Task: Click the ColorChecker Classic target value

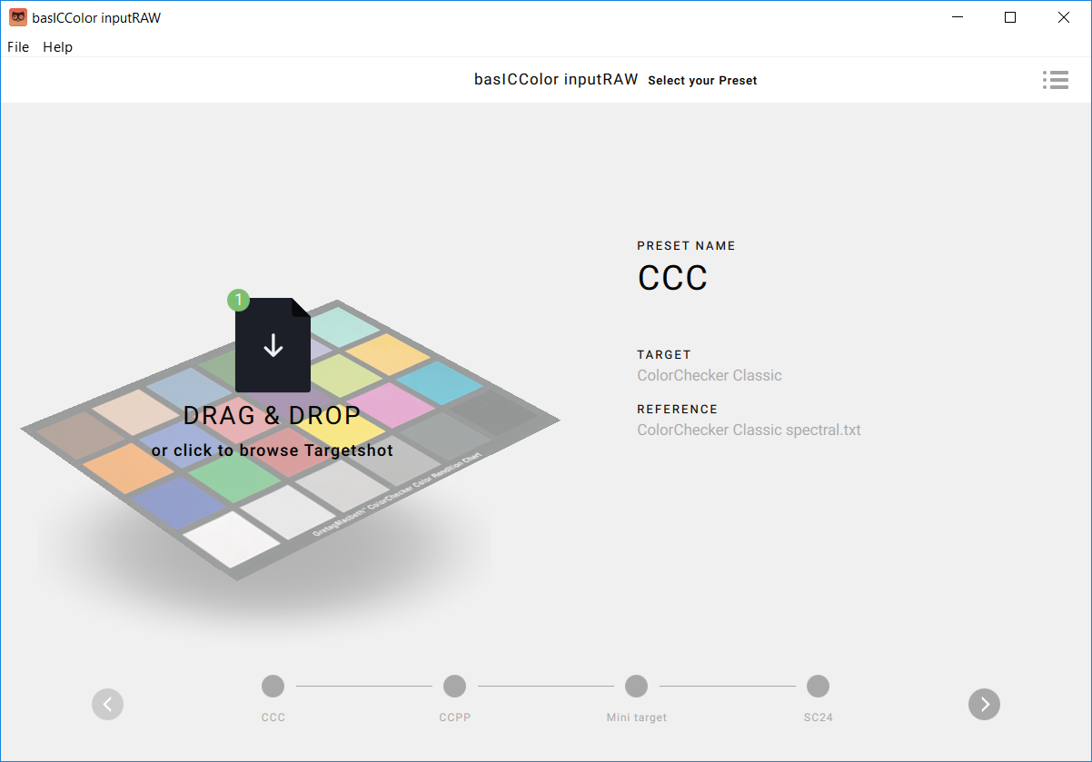Action: [x=710, y=376]
